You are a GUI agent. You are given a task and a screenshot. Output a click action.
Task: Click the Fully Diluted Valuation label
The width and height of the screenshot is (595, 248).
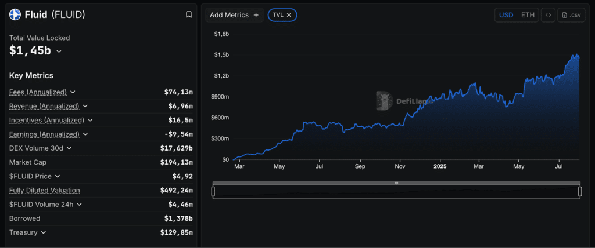[x=44, y=190]
